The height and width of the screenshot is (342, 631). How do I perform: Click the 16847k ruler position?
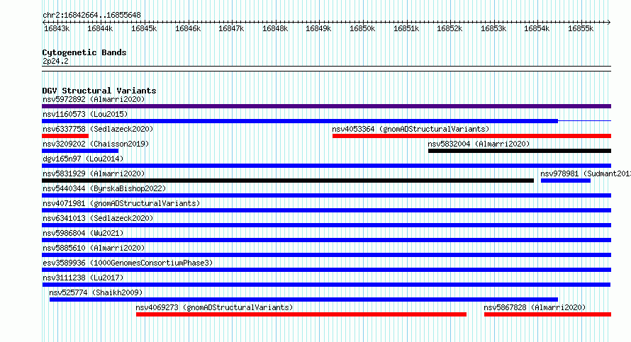[231, 28]
